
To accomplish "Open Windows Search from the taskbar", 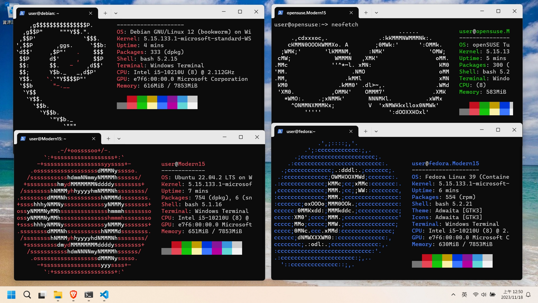I will (x=27, y=295).
